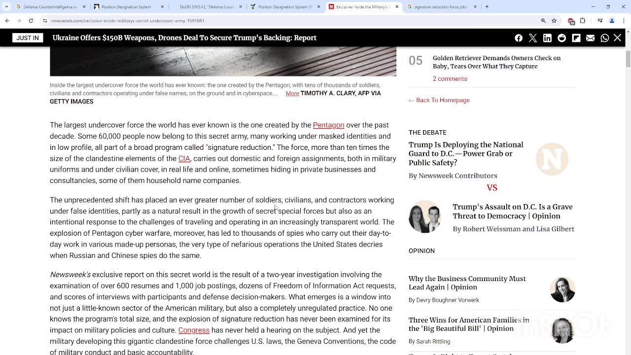631x355 pixels.
Task: Open Golden Retriever Demands Owners article
Action: coord(496,62)
